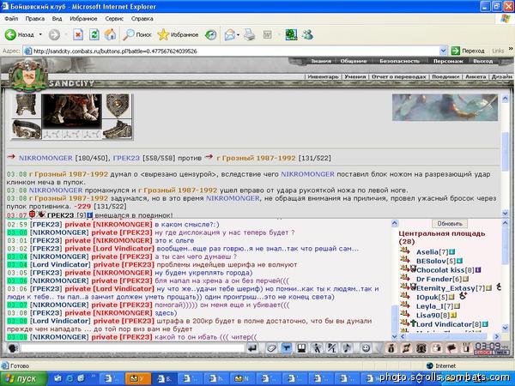This screenshot has height=386, width=515.
Task: Open the Избранное menu
Action: [x=83, y=19]
